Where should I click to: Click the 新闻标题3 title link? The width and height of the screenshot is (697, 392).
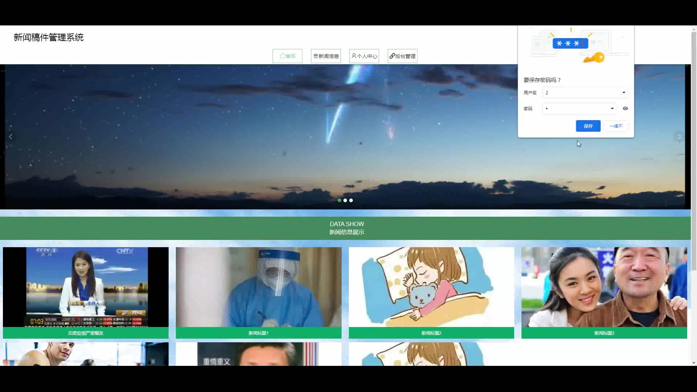[604, 333]
